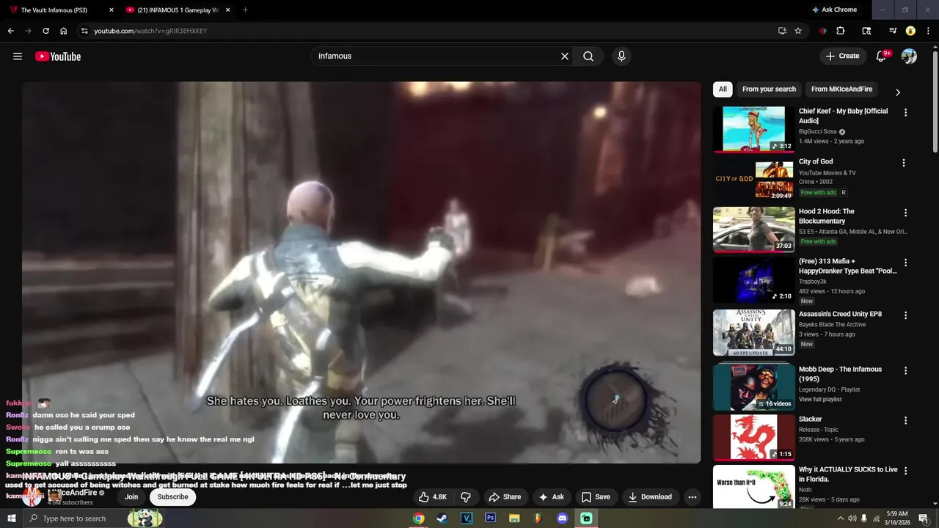Click the browser address bar URL
Viewport: 939px width, 528px height.
(x=150, y=31)
